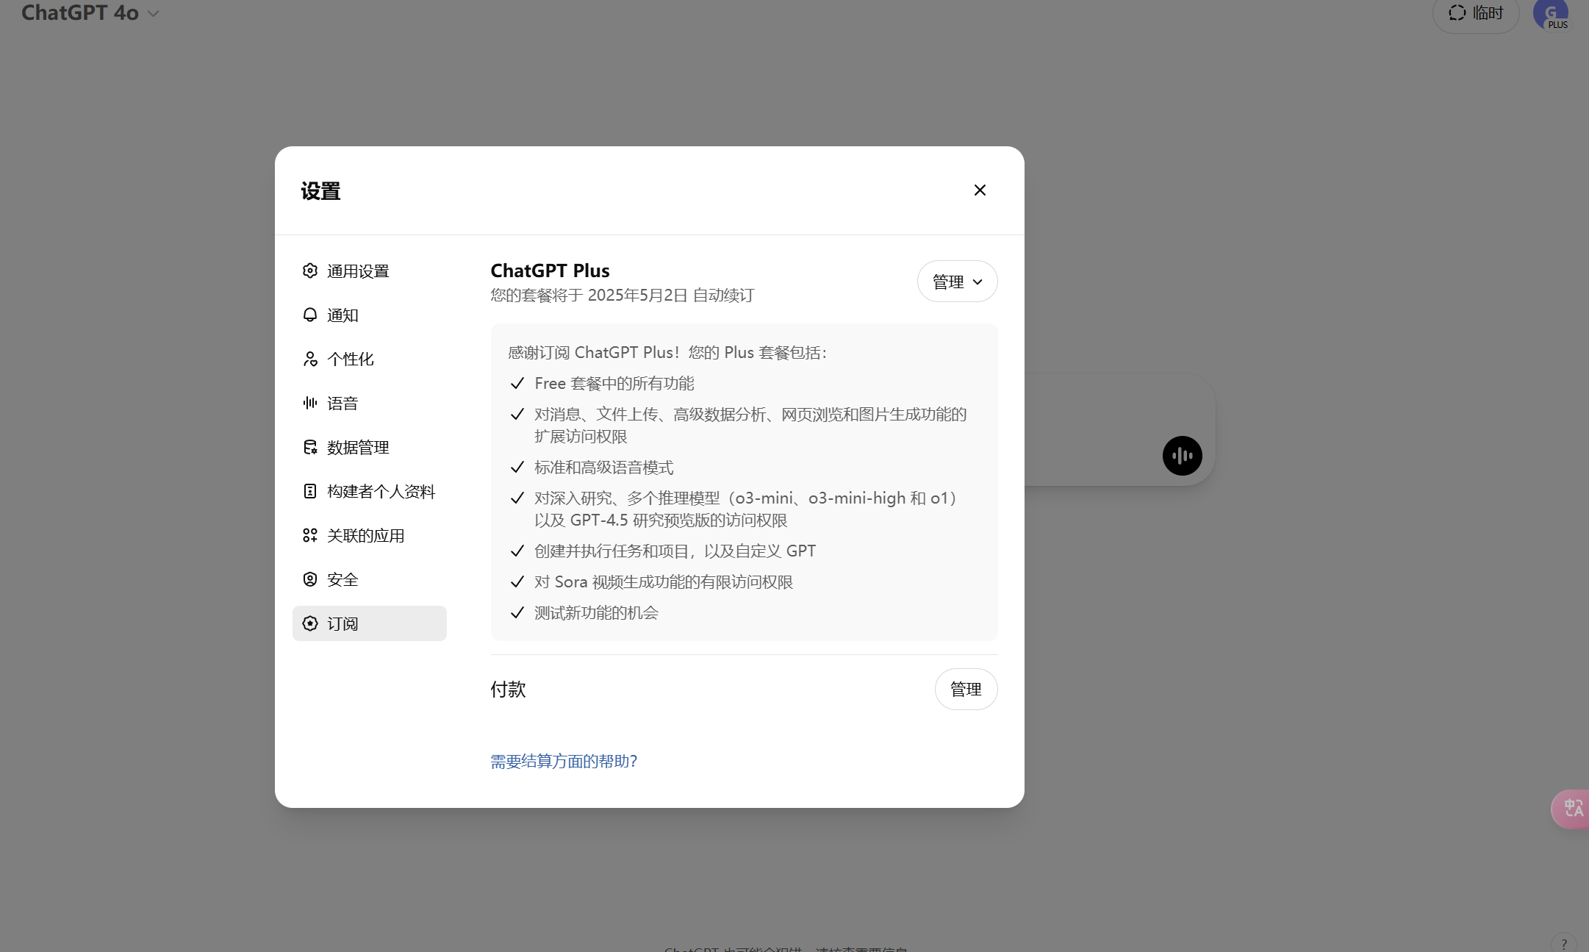This screenshot has height=952, width=1589.
Task: Select the 订阅 tab in settings
Action: (x=369, y=623)
